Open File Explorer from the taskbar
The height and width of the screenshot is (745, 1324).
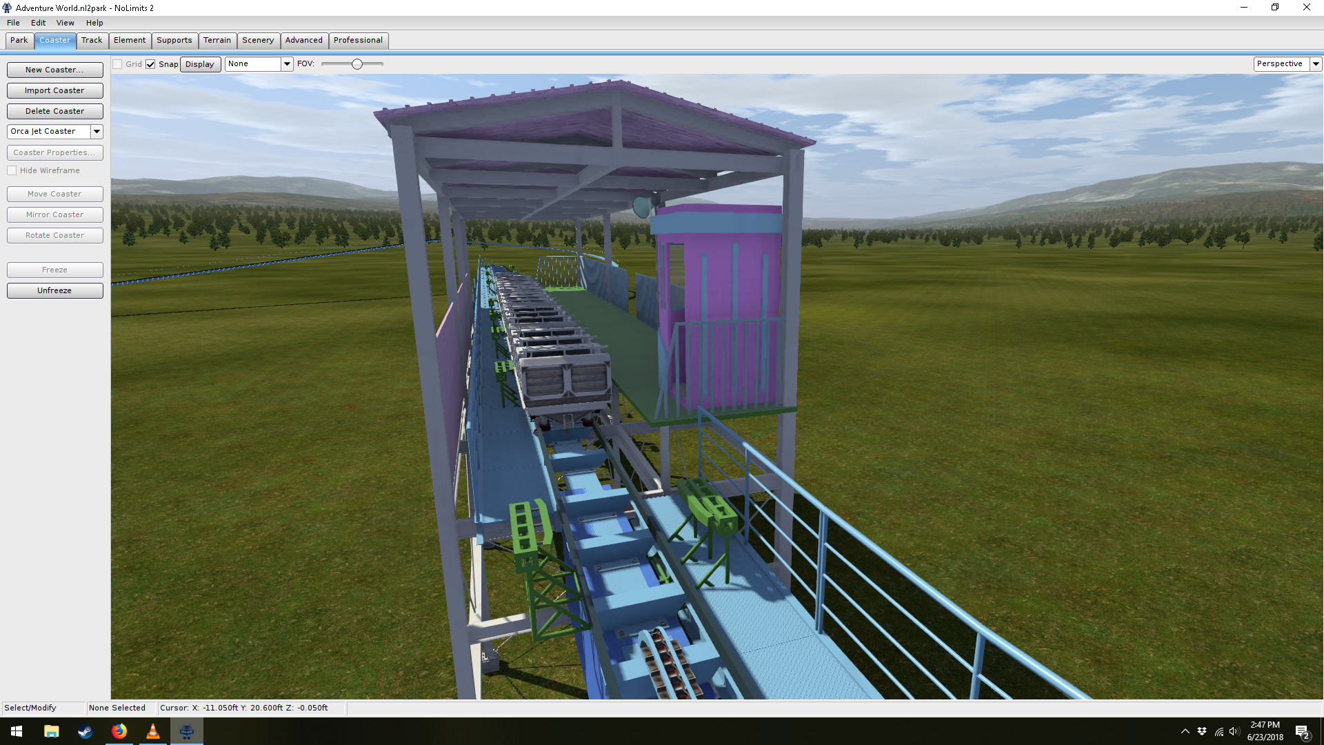pyautogui.click(x=51, y=731)
